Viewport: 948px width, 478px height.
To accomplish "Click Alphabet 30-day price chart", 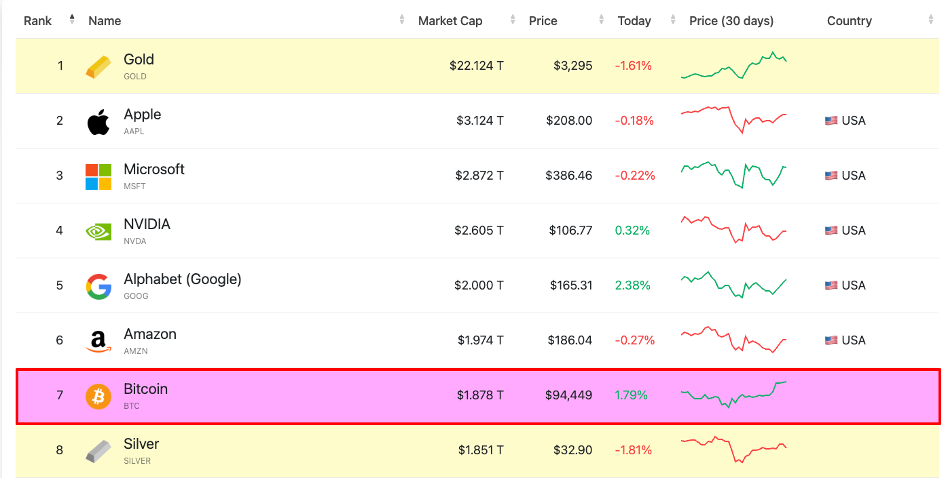I will [x=734, y=285].
